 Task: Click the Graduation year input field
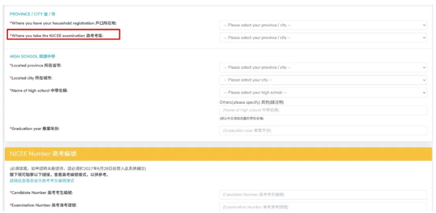(323, 131)
